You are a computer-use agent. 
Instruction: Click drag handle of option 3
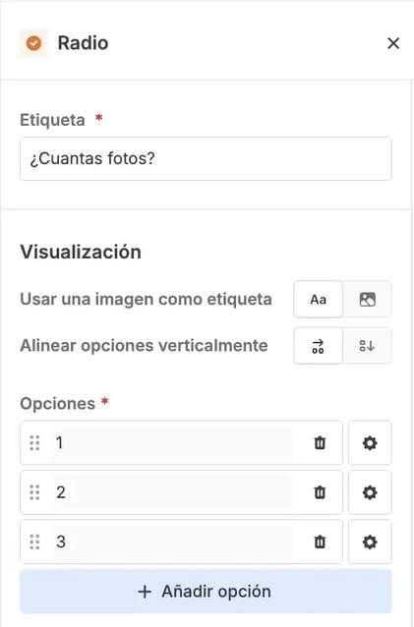[34, 541]
